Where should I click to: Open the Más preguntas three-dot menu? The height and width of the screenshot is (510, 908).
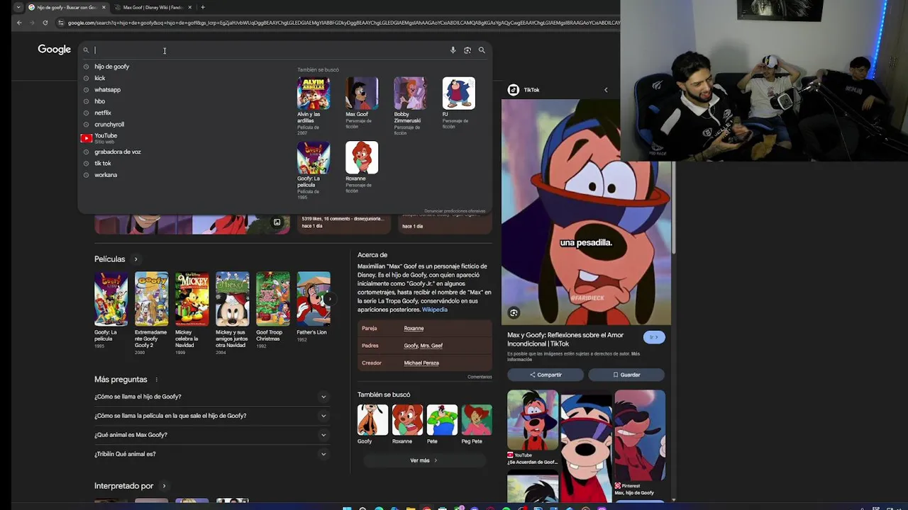tap(157, 380)
